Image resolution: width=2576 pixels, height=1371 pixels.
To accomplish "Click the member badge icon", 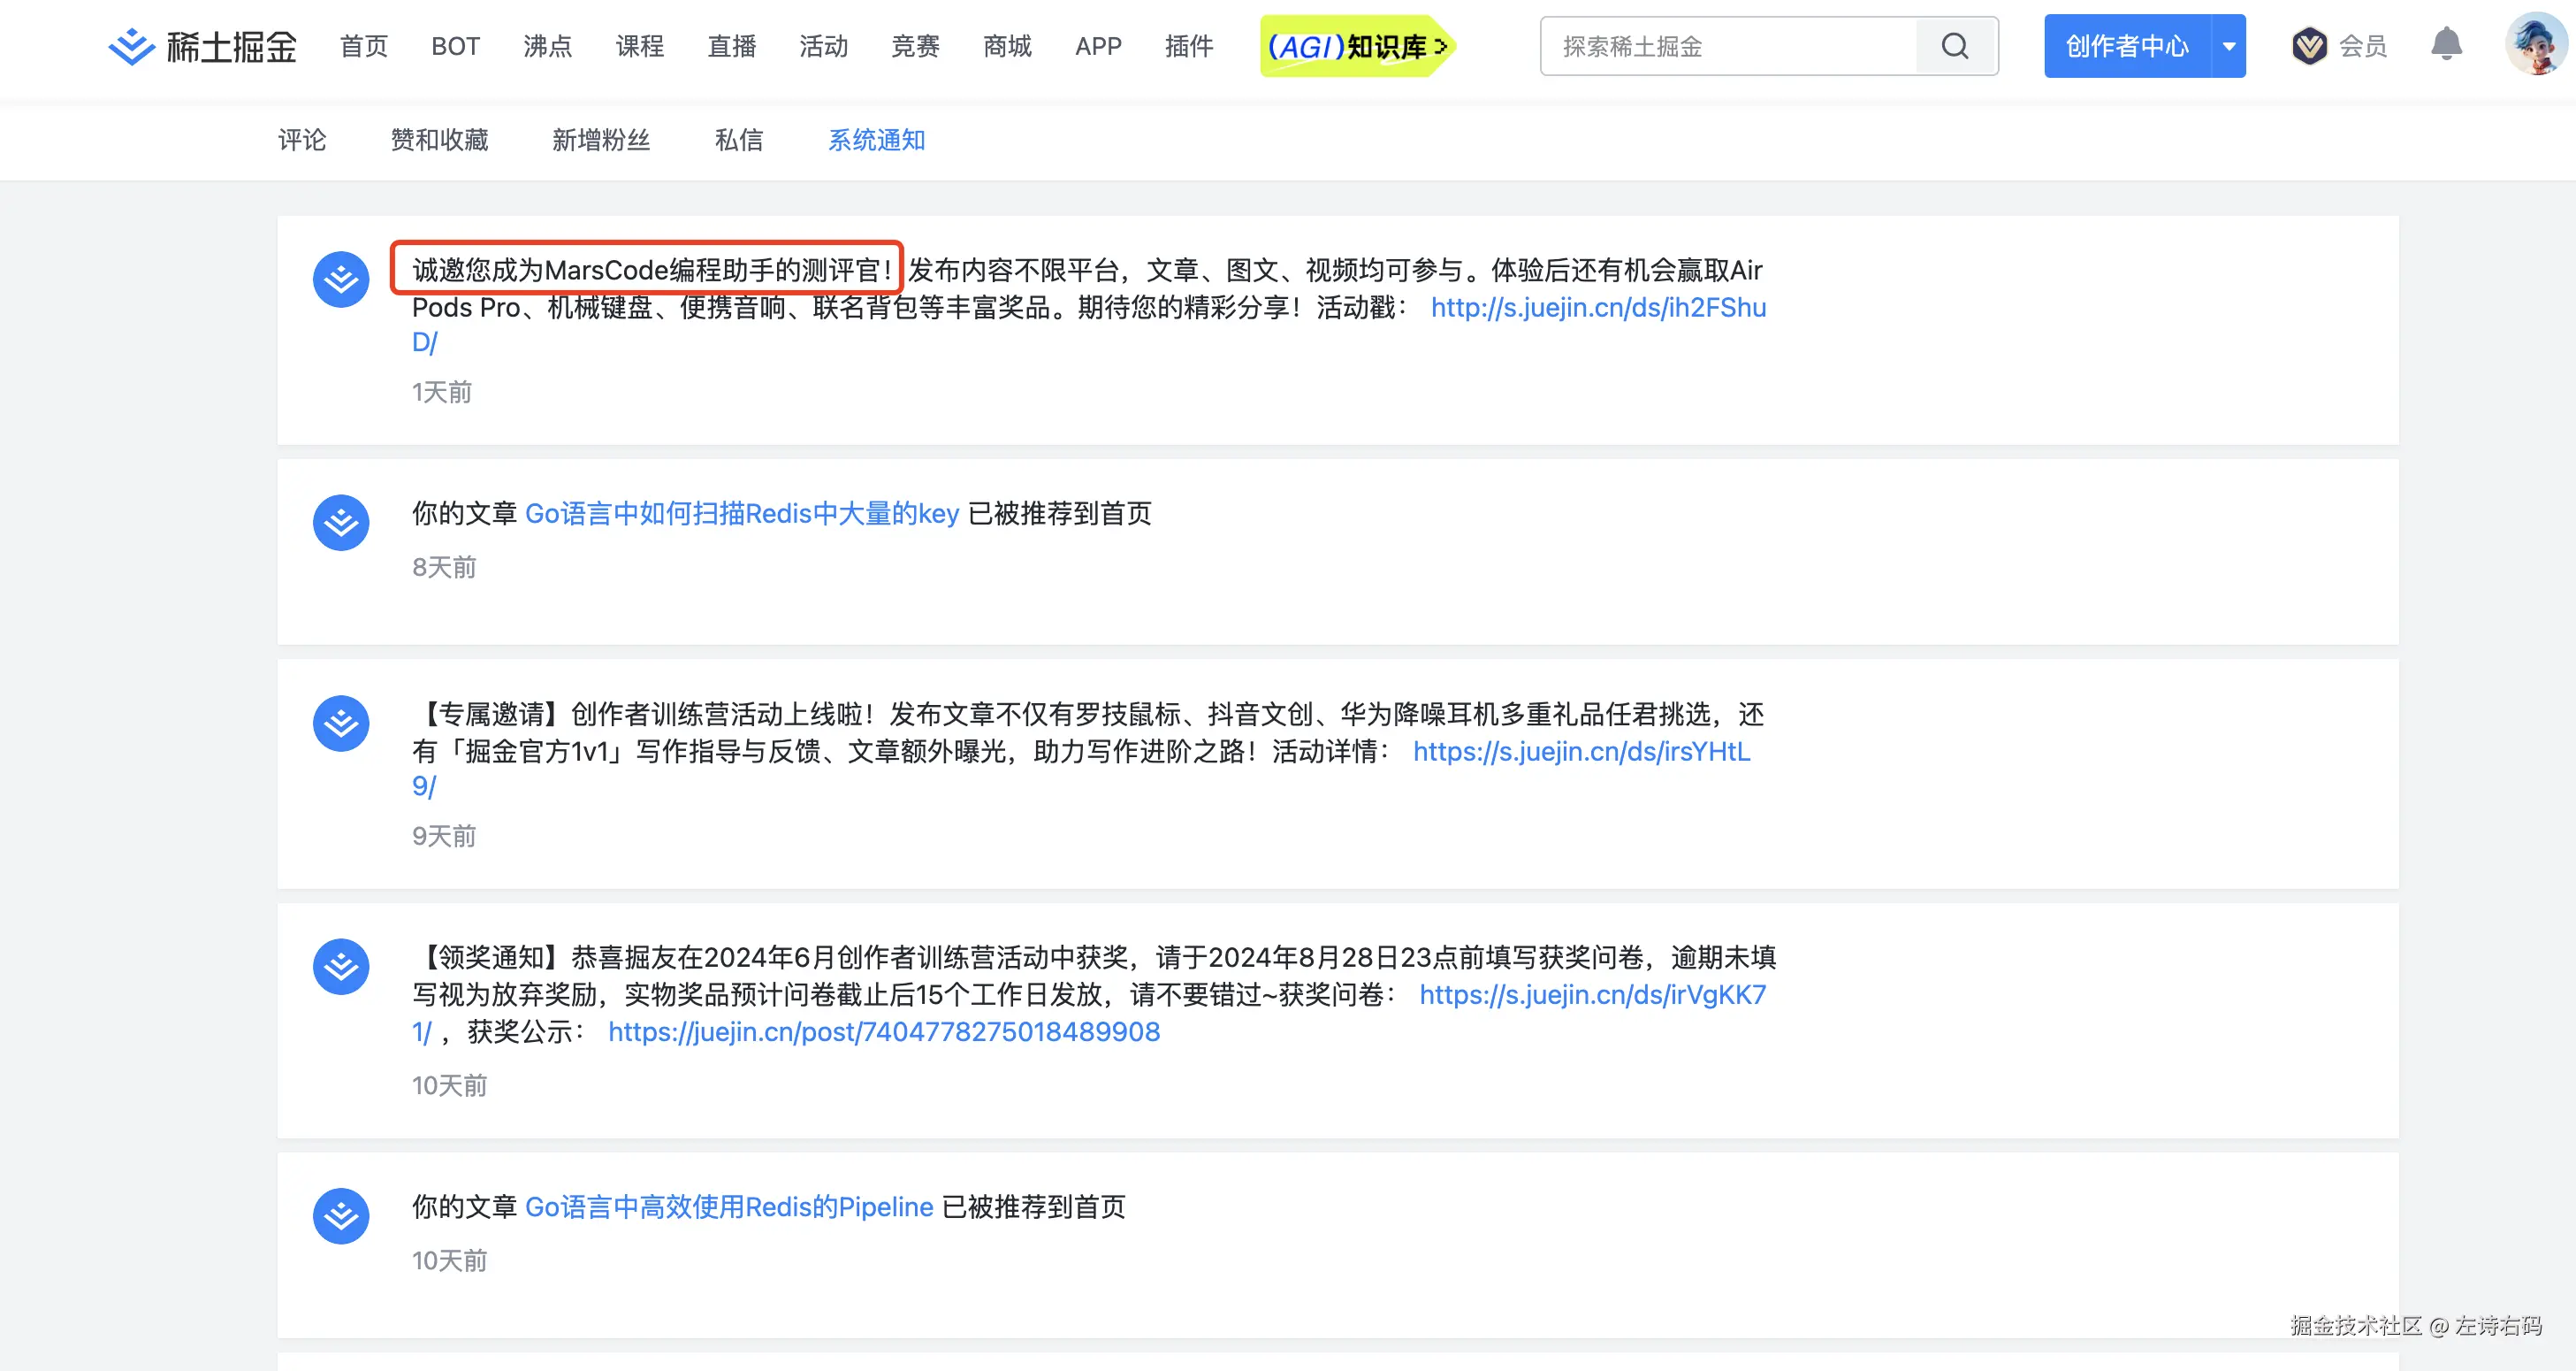I will point(2309,46).
